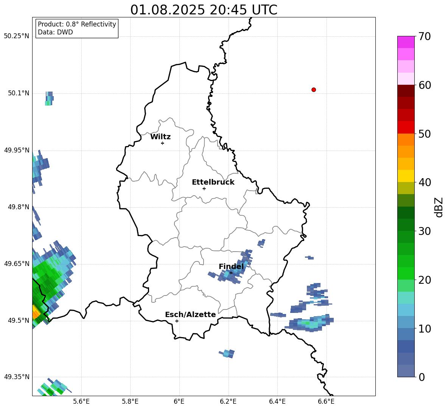
Task: Click the radar echo over Findel
Action: tap(233, 270)
